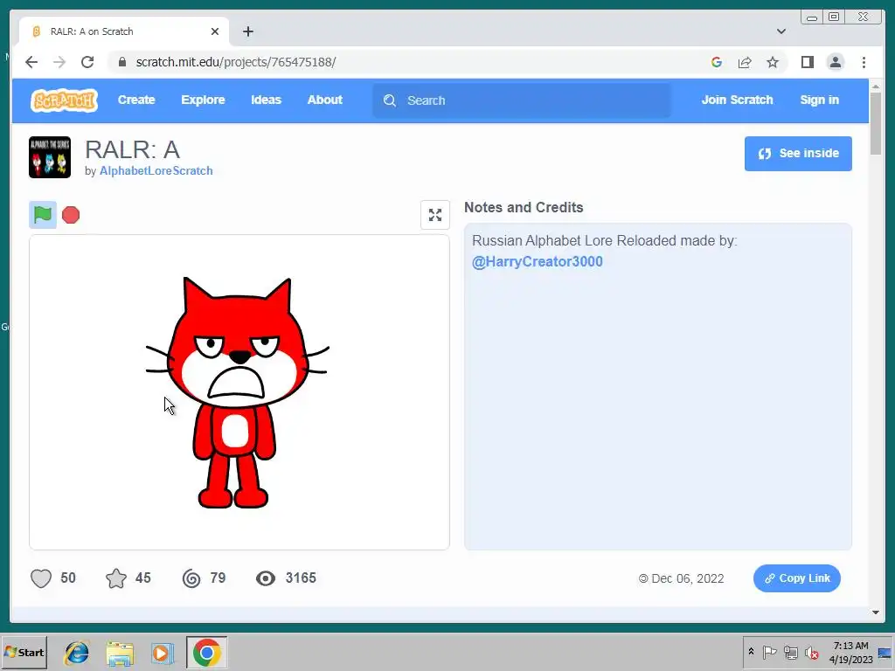The height and width of the screenshot is (671, 895).
Task: Launch Internet Explorer from taskbar
Action: click(77, 653)
